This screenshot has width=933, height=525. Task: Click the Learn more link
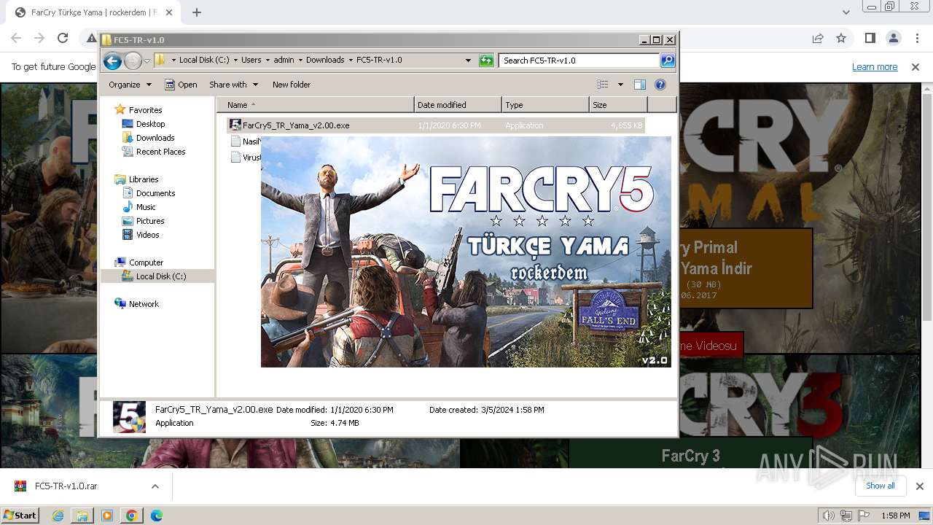coord(875,67)
